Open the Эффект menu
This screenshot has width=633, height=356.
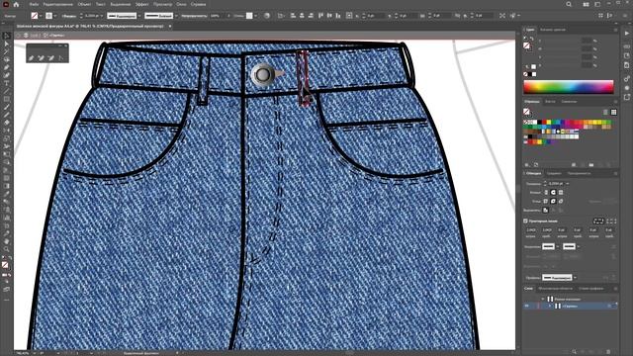(x=141, y=4)
